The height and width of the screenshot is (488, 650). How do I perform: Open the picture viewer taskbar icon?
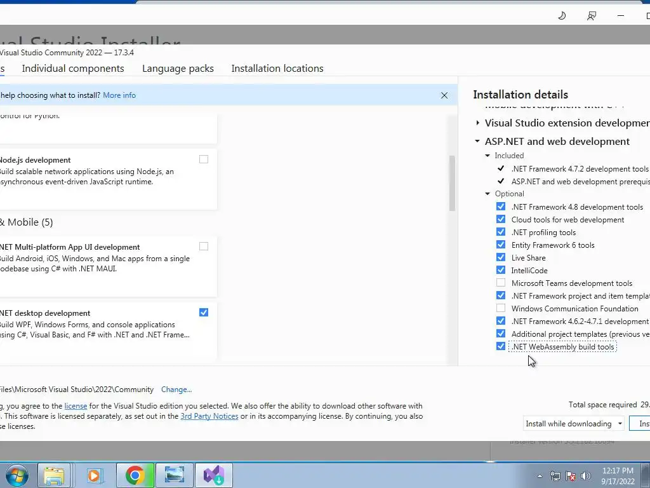point(175,475)
